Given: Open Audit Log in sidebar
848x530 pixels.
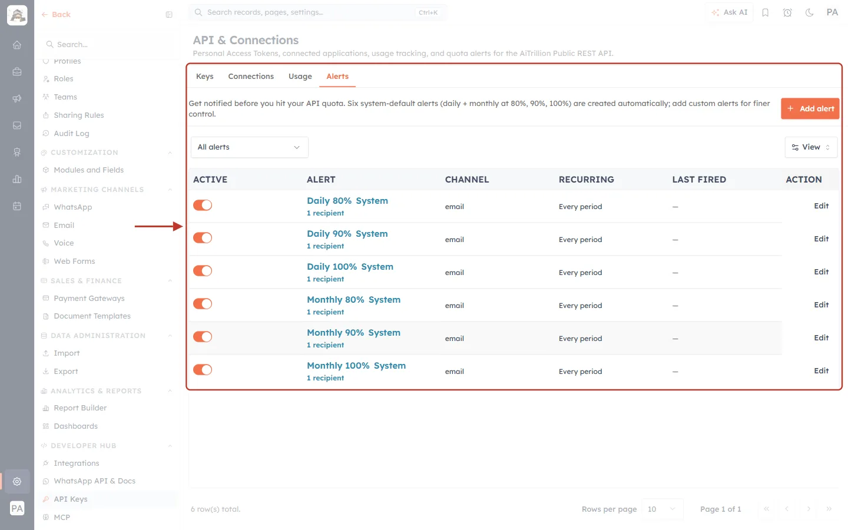Looking at the screenshot, I should tap(71, 134).
